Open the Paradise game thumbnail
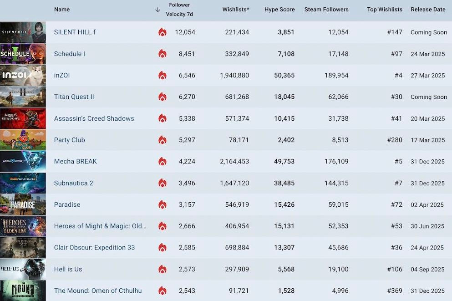 click(x=23, y=204)
